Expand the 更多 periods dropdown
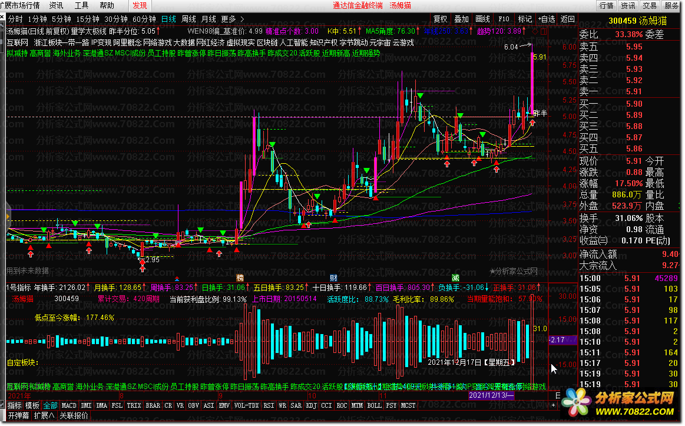 click(232, 19)
